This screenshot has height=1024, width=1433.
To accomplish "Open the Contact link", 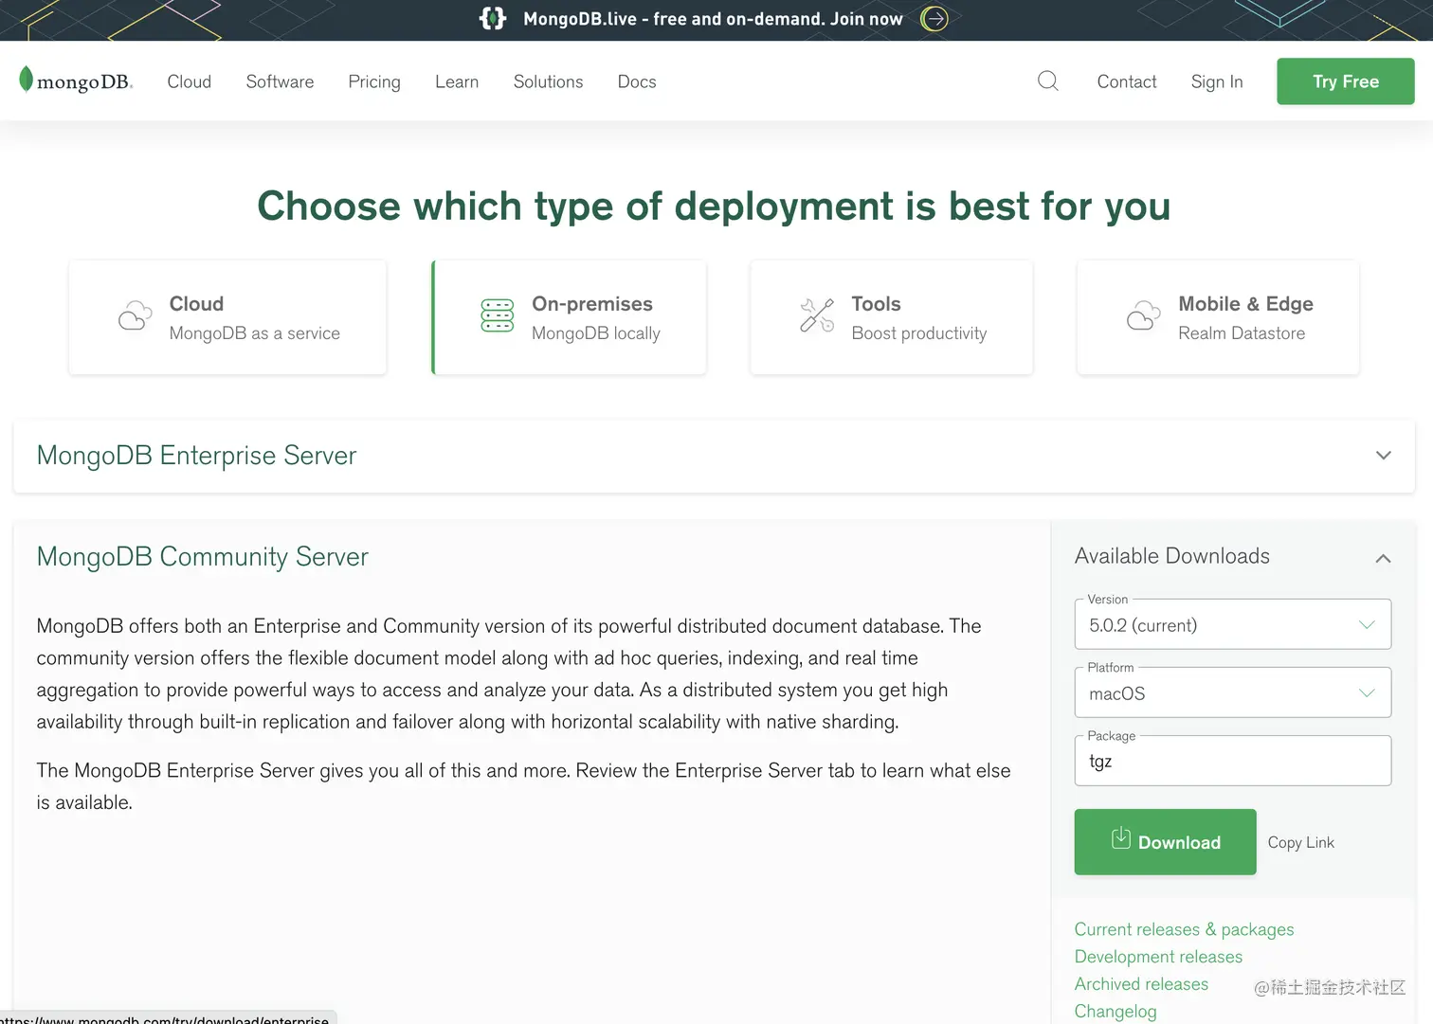I will (1127, 81).
